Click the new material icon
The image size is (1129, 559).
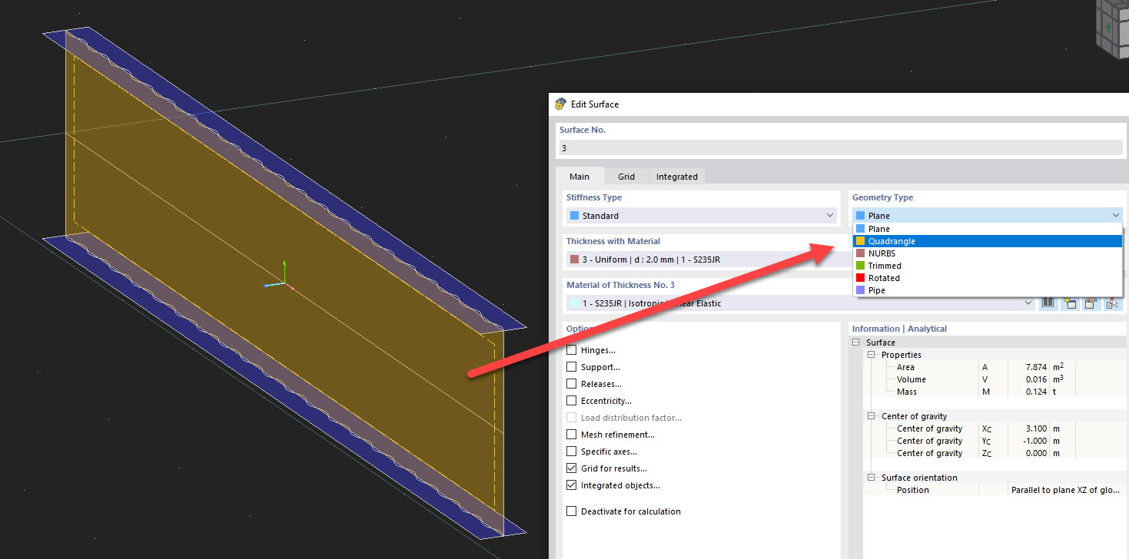pos(1070,303)
